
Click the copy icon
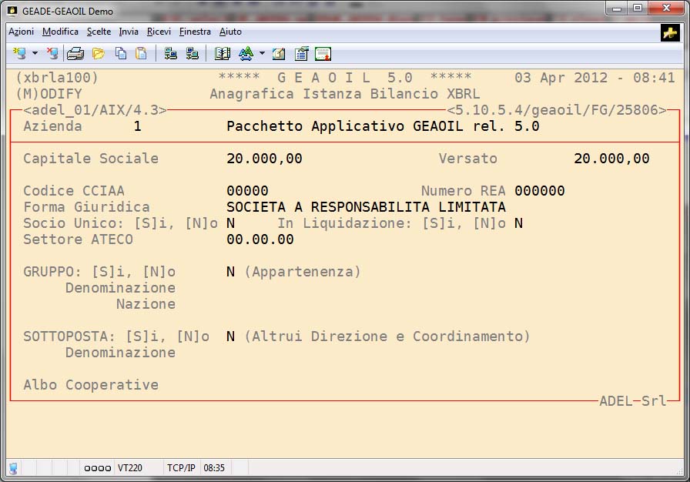[121, 54]
